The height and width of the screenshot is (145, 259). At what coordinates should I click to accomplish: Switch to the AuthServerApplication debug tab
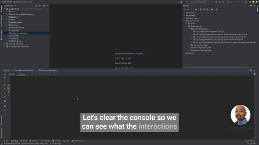24,70
